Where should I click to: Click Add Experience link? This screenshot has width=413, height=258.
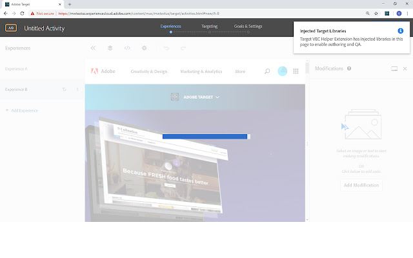[x=22, y=110]
